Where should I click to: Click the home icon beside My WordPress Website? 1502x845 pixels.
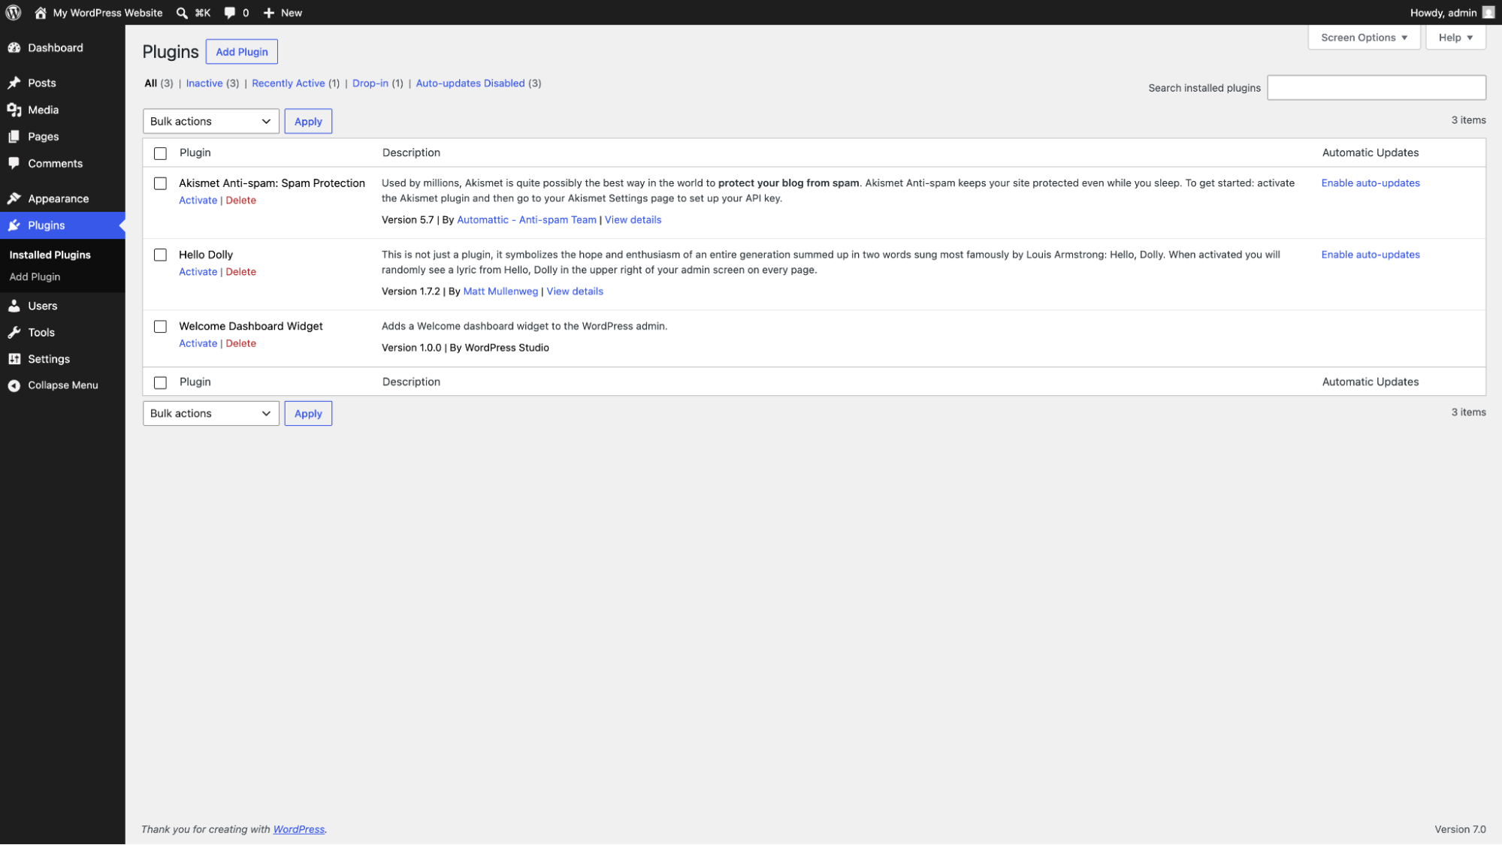coord(41,13)
